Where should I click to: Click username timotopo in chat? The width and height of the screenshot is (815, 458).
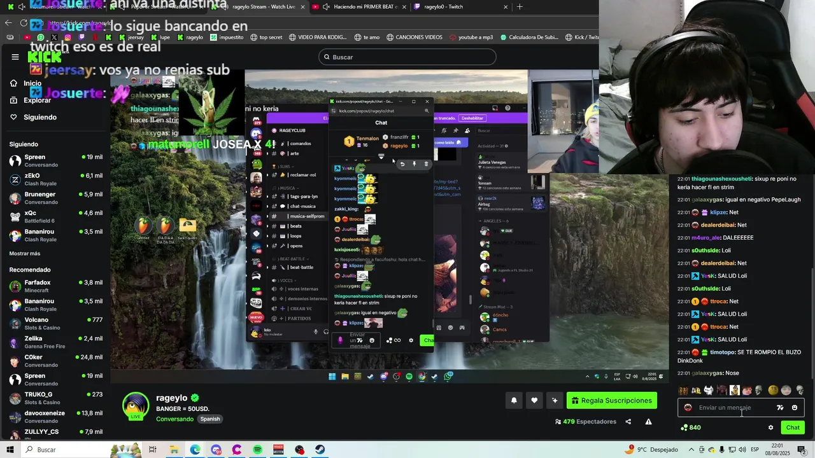coord(722,352)
